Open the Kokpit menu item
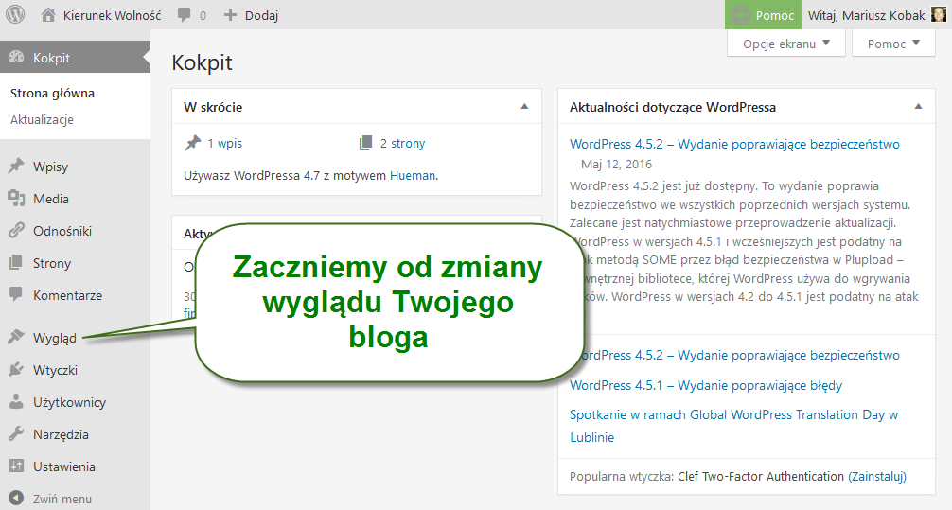Screen dimensions: 952x510 (x=75, y=57)
